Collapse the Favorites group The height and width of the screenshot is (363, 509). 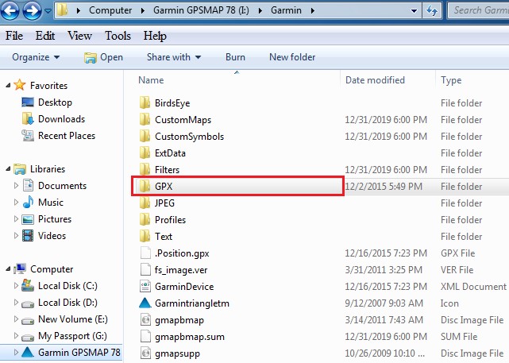8,86
